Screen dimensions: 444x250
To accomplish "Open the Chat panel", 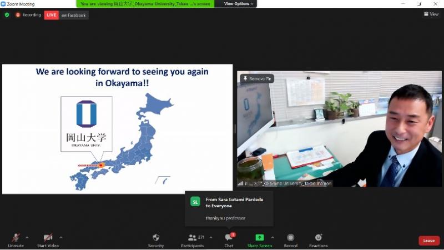I will (229, 241).
